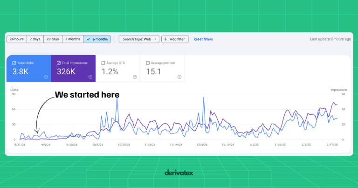The image size is (358, 188).
Task: Click the 11/4/24 date on chart axis
Action: pos(150,145)
